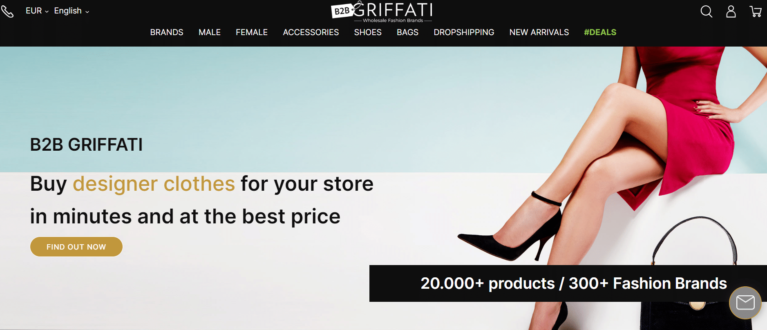Image resolution: width=767 pixels, height=330 pixels.
Task: Go to BAGS category
Action: [408, 32]
